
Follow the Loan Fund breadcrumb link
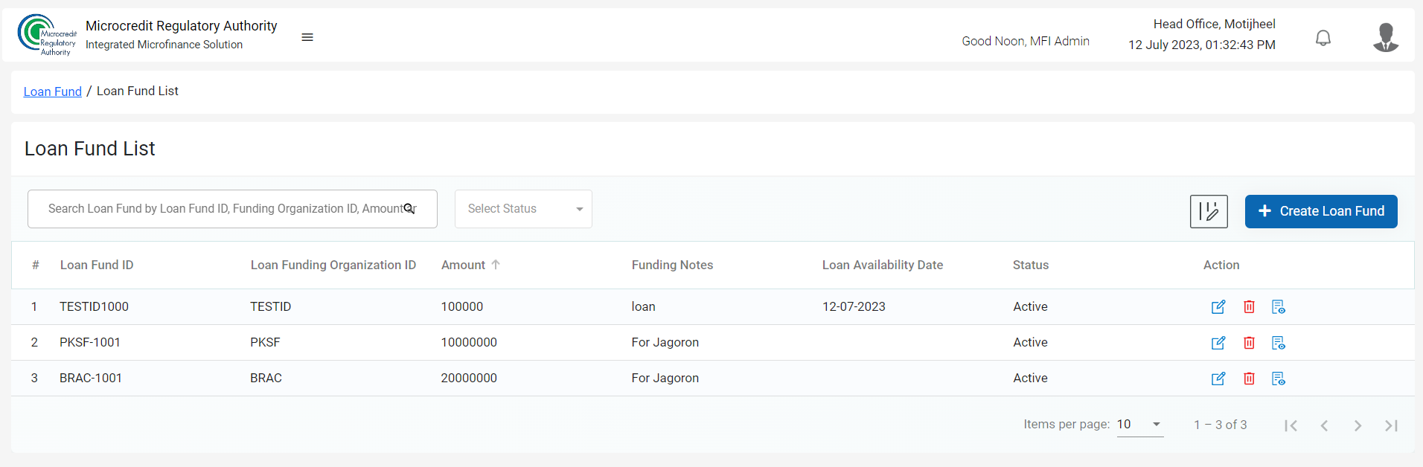52,91
